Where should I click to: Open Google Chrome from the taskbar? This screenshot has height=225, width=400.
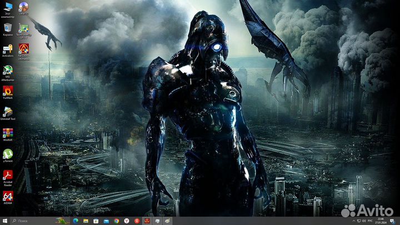(117, 221)
